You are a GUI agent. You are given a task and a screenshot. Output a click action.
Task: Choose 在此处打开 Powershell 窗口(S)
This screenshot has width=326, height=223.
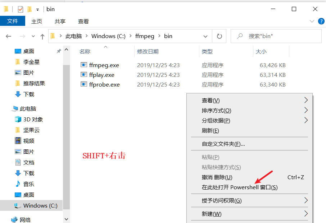(249, 187)
